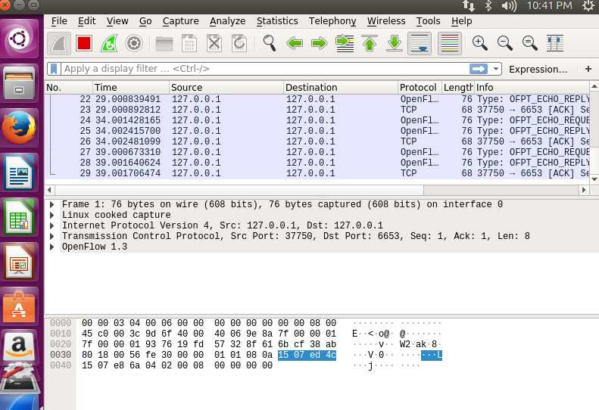Viewport: 599px width, 410px height.
Task: Go forward to next packet arrow
Action: coord(320,43)
